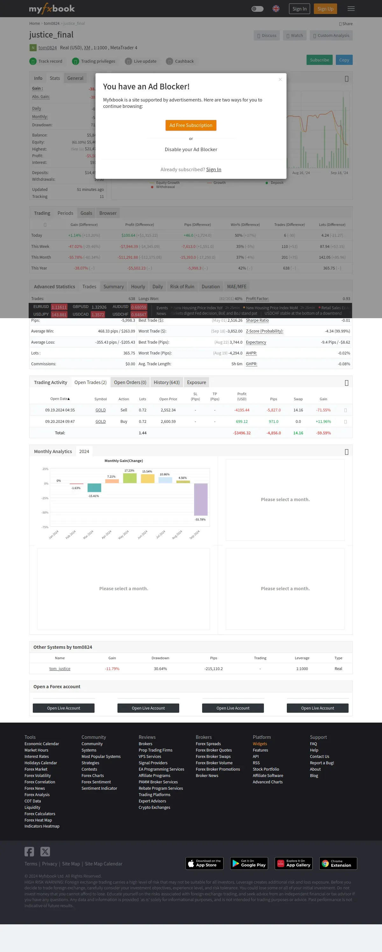Open the Huawei App Gallery badge
This screenshot has width=382, height=952.
tap(294, 863)
